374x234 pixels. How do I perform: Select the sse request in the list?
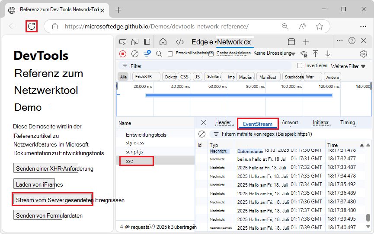coord(136,161)
